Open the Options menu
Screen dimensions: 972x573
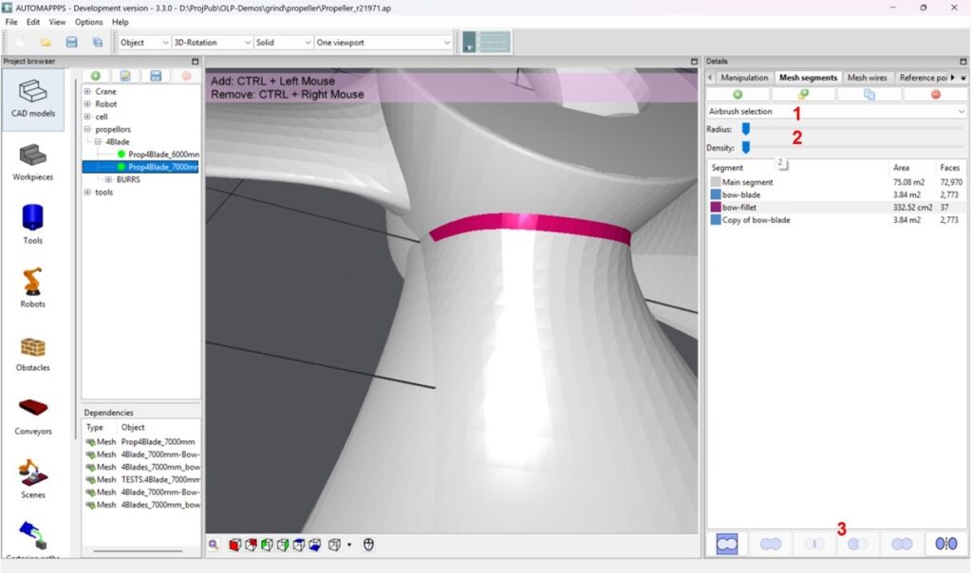point(88,22)
